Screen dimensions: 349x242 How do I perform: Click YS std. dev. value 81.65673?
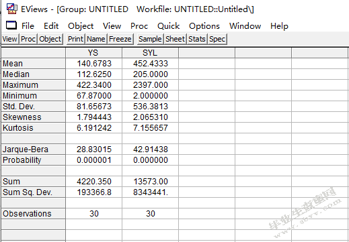tap(94, 107)
